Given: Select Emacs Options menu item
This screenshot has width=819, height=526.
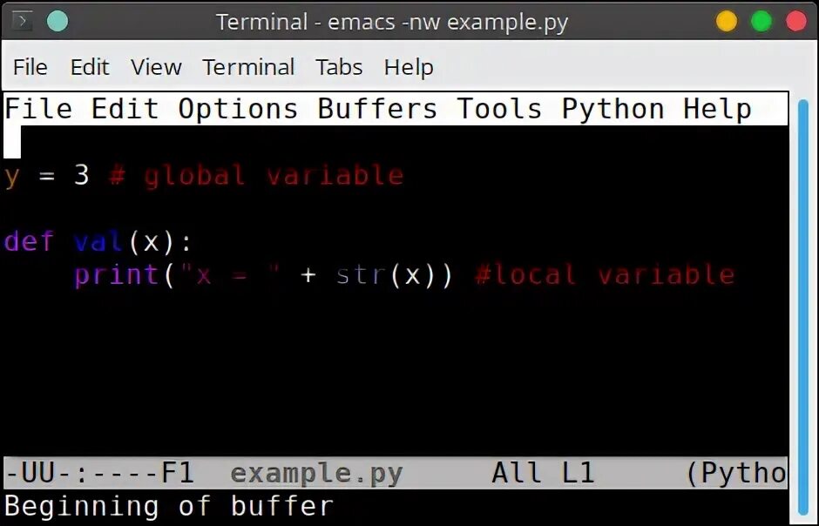Looking at the screenshot, I should 238,110.
